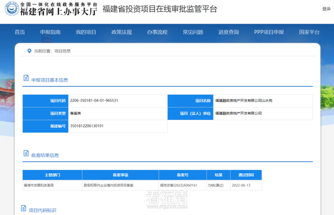Click the 县级权限内企业境内投资项目备案 cell

pyautogui.click(x=120, y=185)
